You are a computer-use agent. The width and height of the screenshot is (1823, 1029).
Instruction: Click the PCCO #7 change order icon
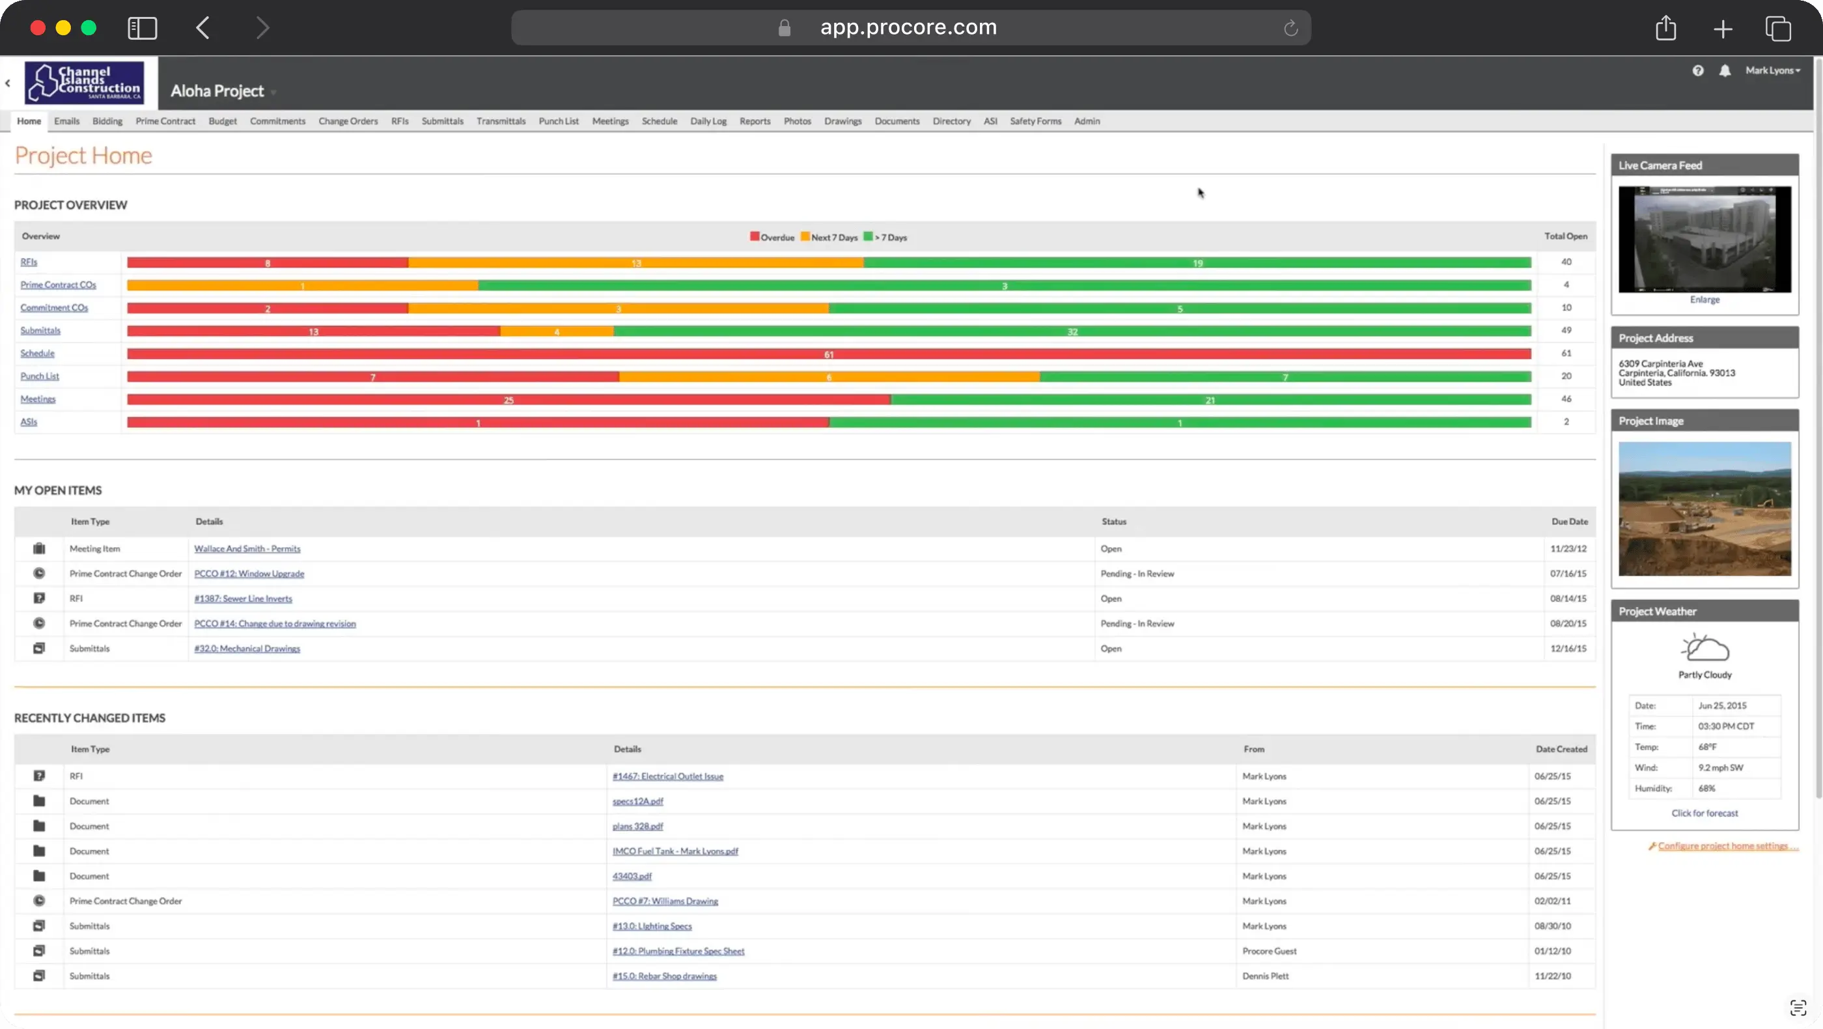pos(39,901)
